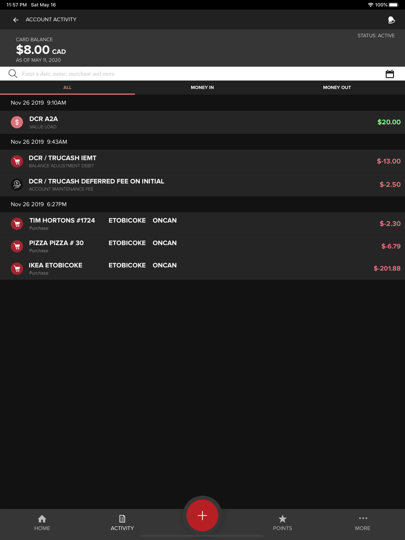This screenshot has width=405, height=540.
Task: Open the chat support icon
Action: click(x=391, y=20)
